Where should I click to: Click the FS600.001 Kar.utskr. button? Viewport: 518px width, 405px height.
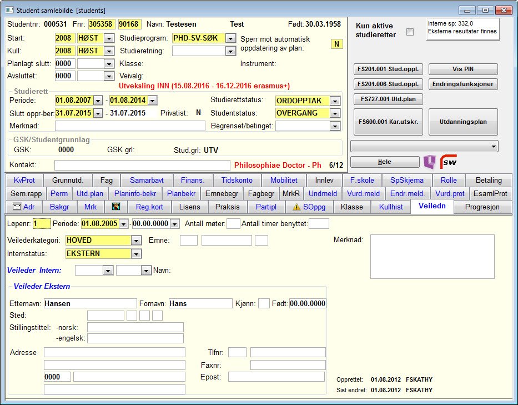tap(388, 122)
